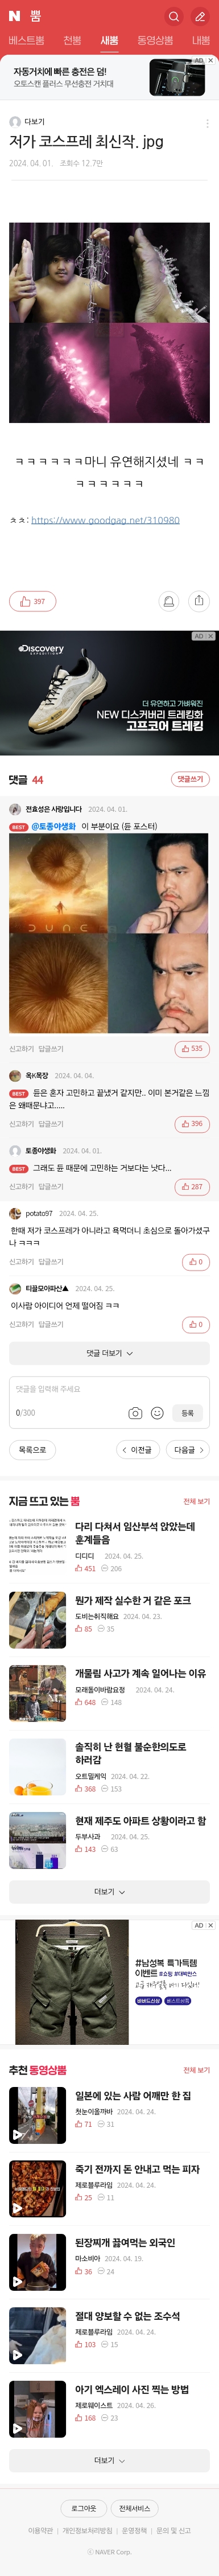The width and height of the screenshot is (219, 2576).
Task: Tap the pencil write-post icon in header
Action: pos(200,16)
